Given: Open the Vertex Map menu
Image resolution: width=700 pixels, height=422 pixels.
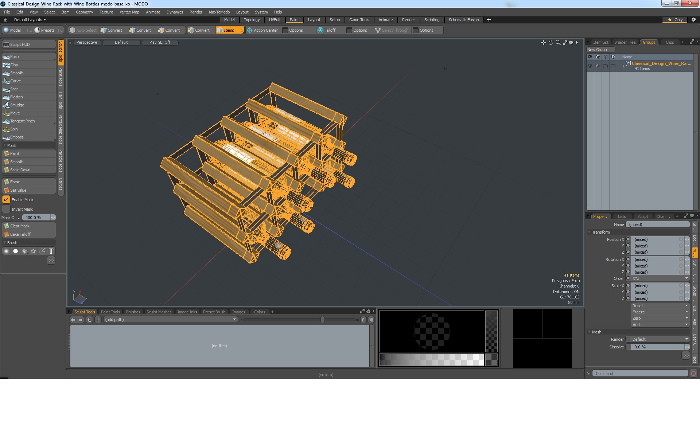Looking at the screenshot, I should tap(129, 12).
